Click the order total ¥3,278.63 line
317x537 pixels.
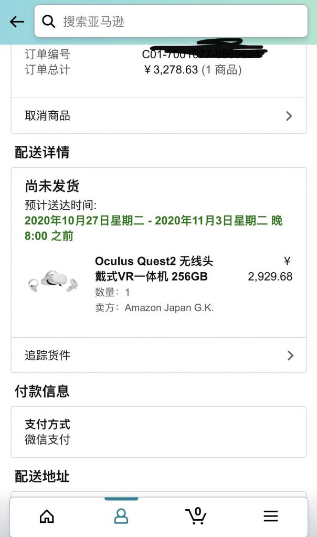(157, 69)
